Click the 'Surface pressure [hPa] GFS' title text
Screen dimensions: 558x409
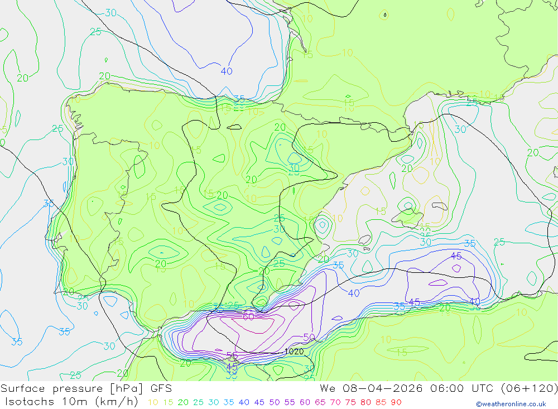tap(86, 388)
